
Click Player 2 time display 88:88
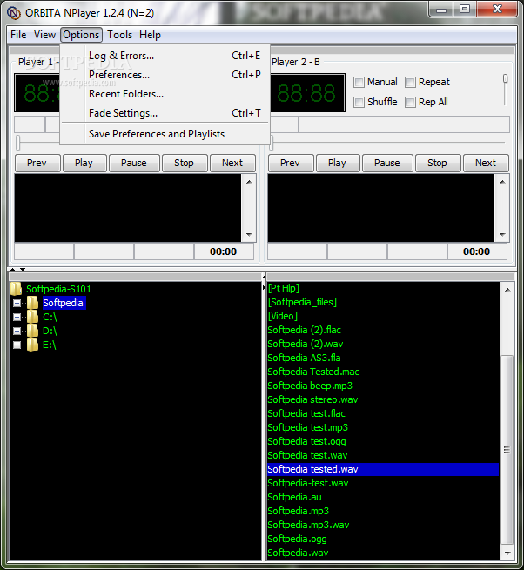(306, 93)
